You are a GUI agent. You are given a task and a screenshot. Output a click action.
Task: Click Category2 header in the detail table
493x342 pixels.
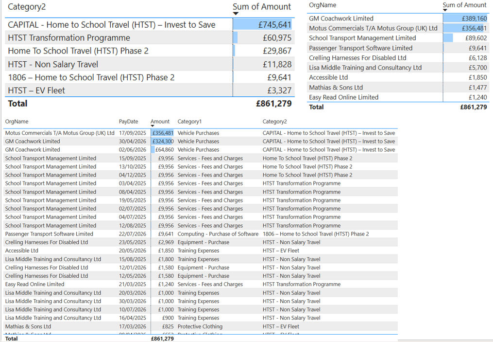pyautogui.click(x=275, y=122)
